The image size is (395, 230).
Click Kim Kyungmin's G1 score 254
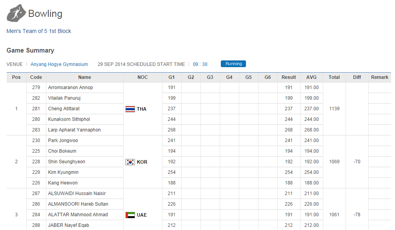click(x=171, y=172)
